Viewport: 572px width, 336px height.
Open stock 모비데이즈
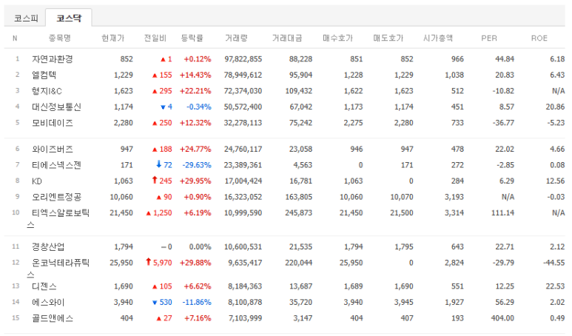click(x=52, y=123)
